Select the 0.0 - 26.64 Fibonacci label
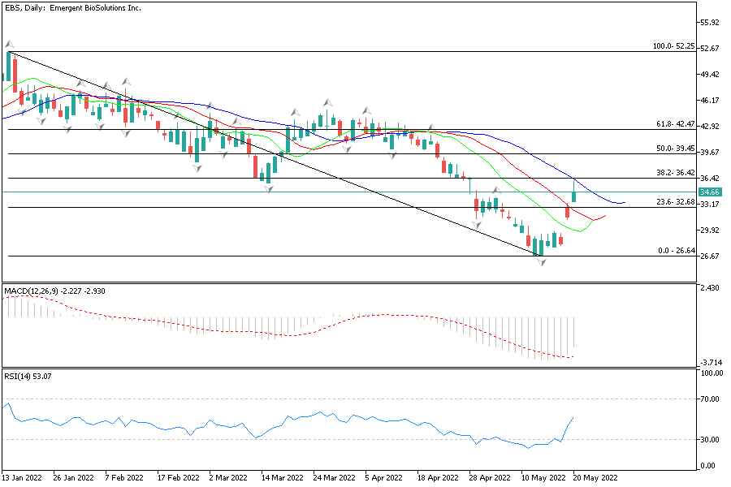 click(x=676, y=251)
